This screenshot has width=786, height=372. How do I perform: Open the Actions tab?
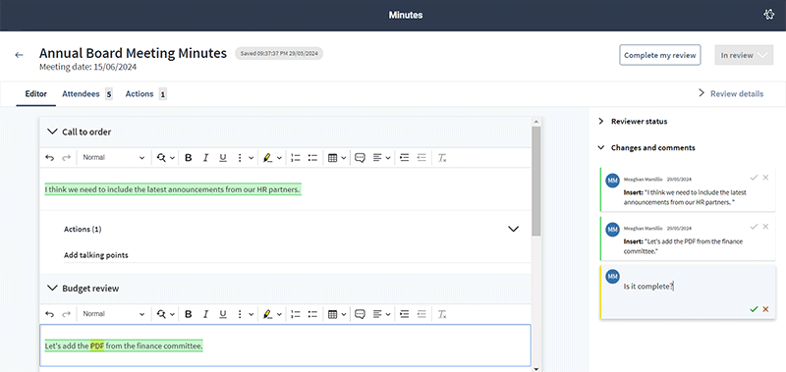pos(140,93)
